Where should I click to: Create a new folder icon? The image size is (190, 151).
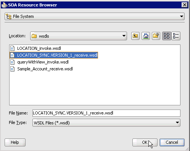156,36
